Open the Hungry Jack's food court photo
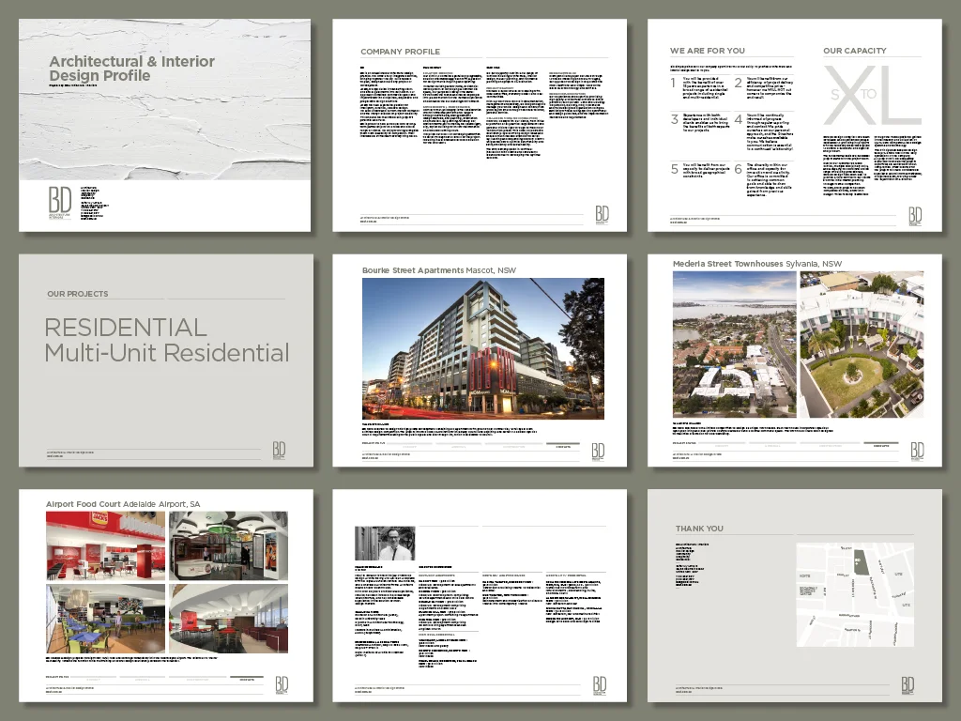 click(105, 545)
